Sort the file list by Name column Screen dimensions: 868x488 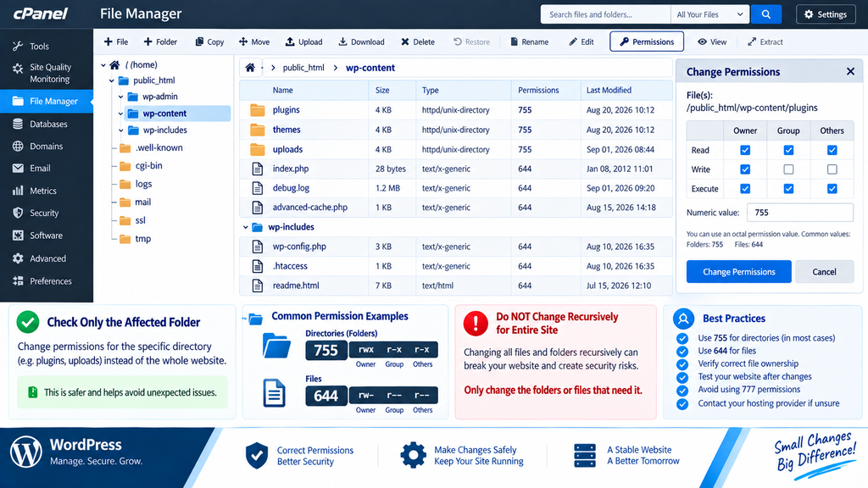[283, 90]
